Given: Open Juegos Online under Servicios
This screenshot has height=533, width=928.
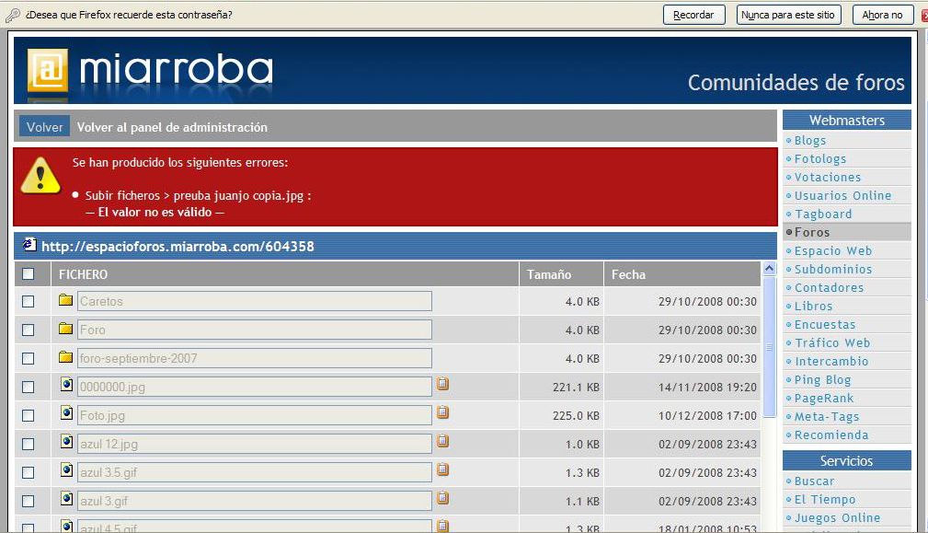Looking at the screenshot, I should click(838, 517).
